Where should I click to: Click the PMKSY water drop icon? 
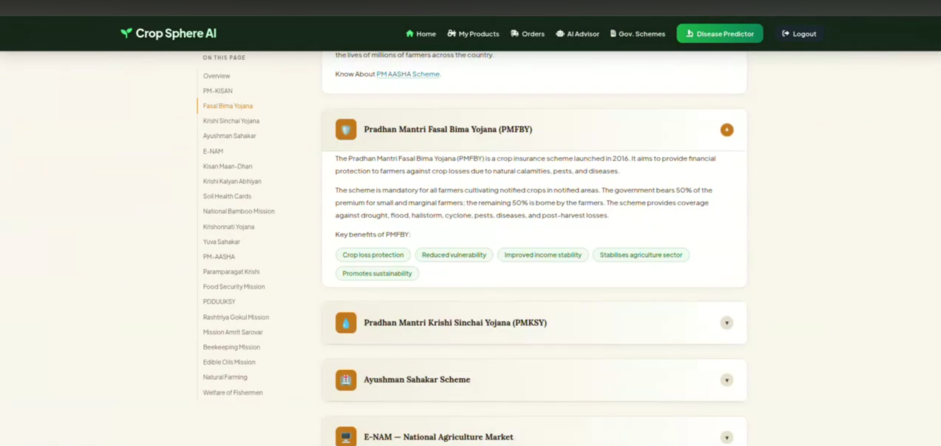pyautogui.click(x=346, y=322)
